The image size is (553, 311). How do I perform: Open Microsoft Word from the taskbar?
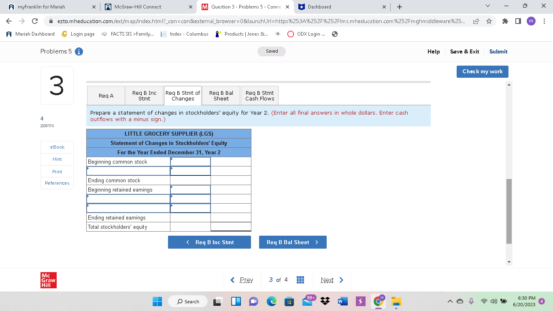click(x=342, y=301)
